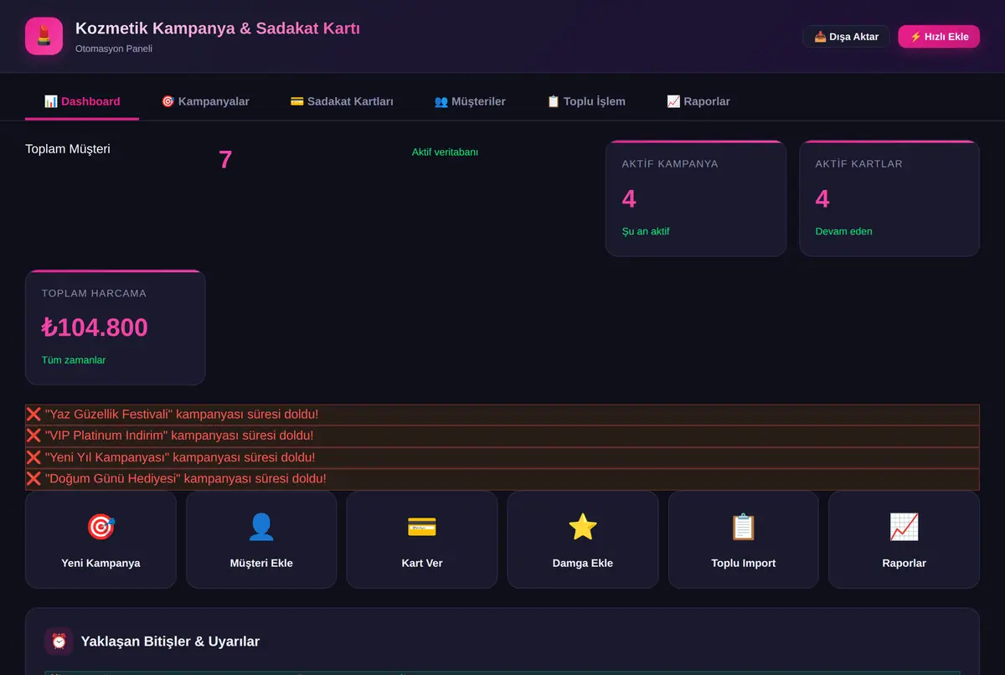The height and width of the screenshot is (675, 1005).
Task: Click the Yaz Güzellik Festivali expired alert
Action: tap(502, 415)
